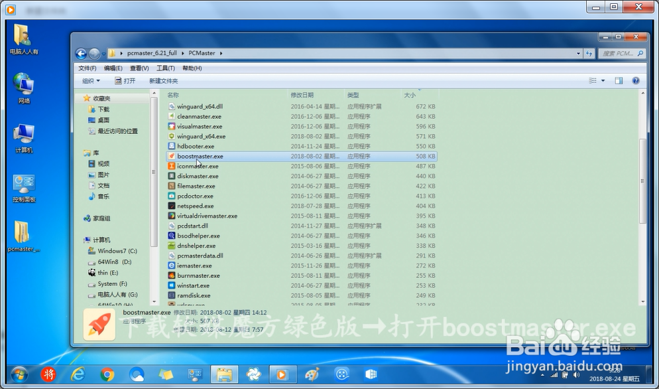The width and height of the screenshot is (659, 389).
Task: Expand the address bar history dropdown
Action: pyautogui.click(x=578, y=54)
